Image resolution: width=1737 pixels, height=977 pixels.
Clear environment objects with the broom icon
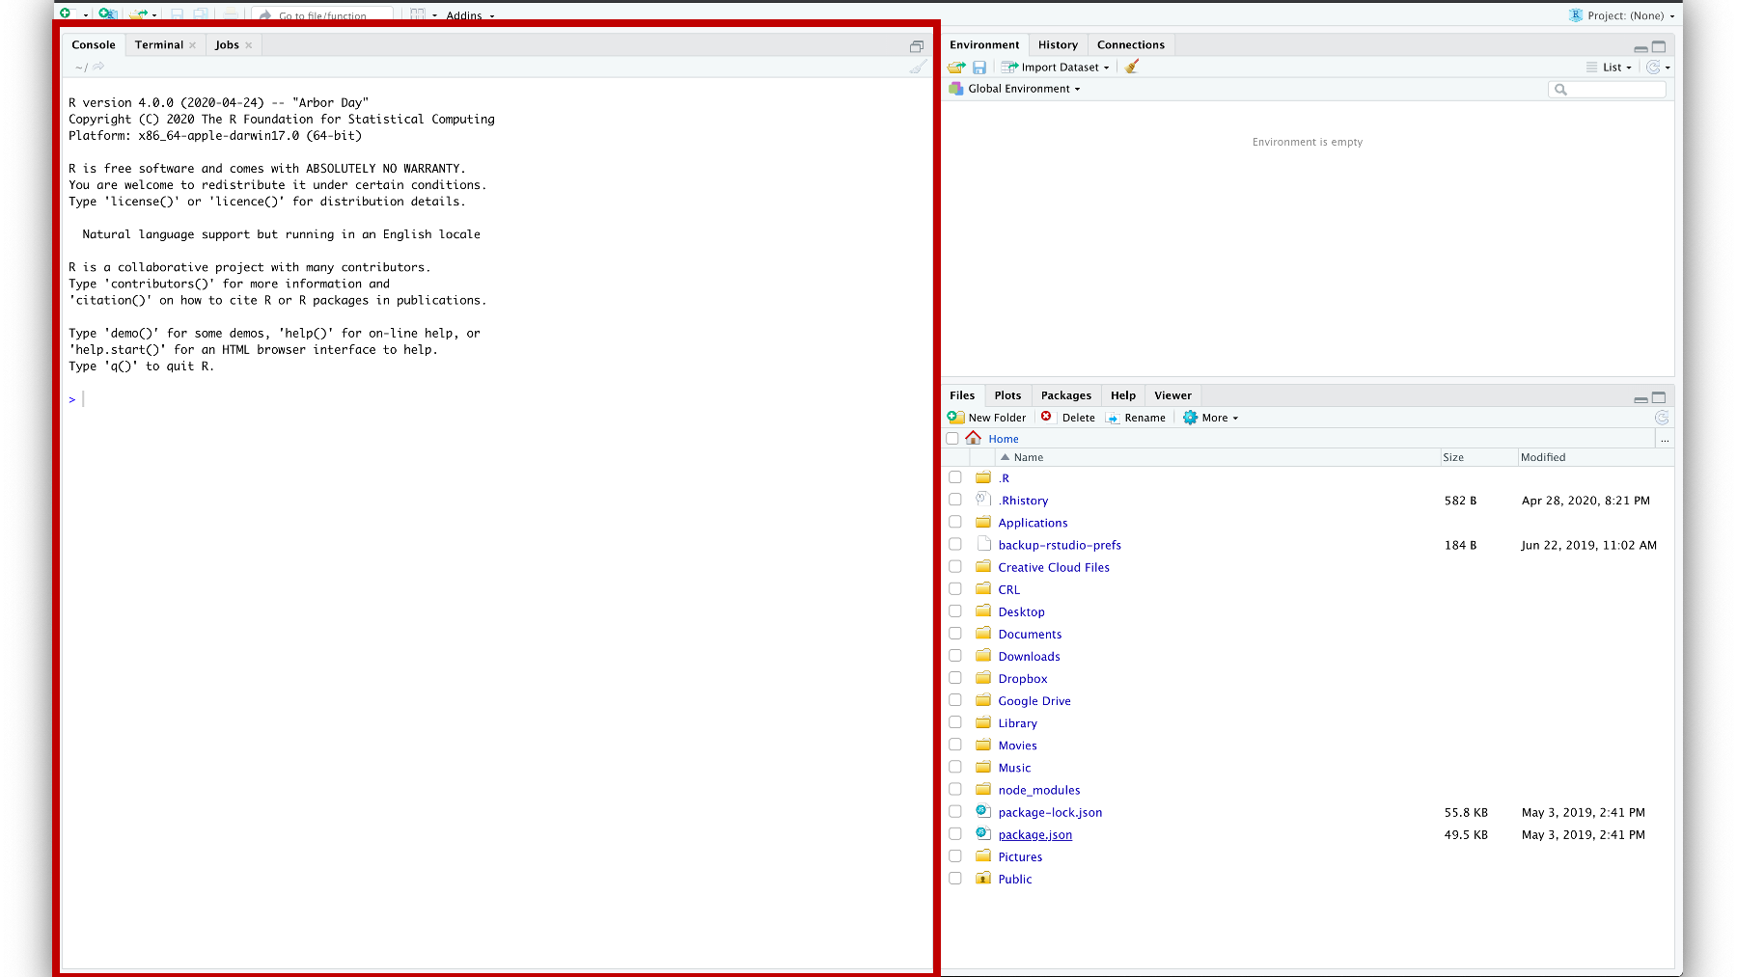tap(1132, 67)
